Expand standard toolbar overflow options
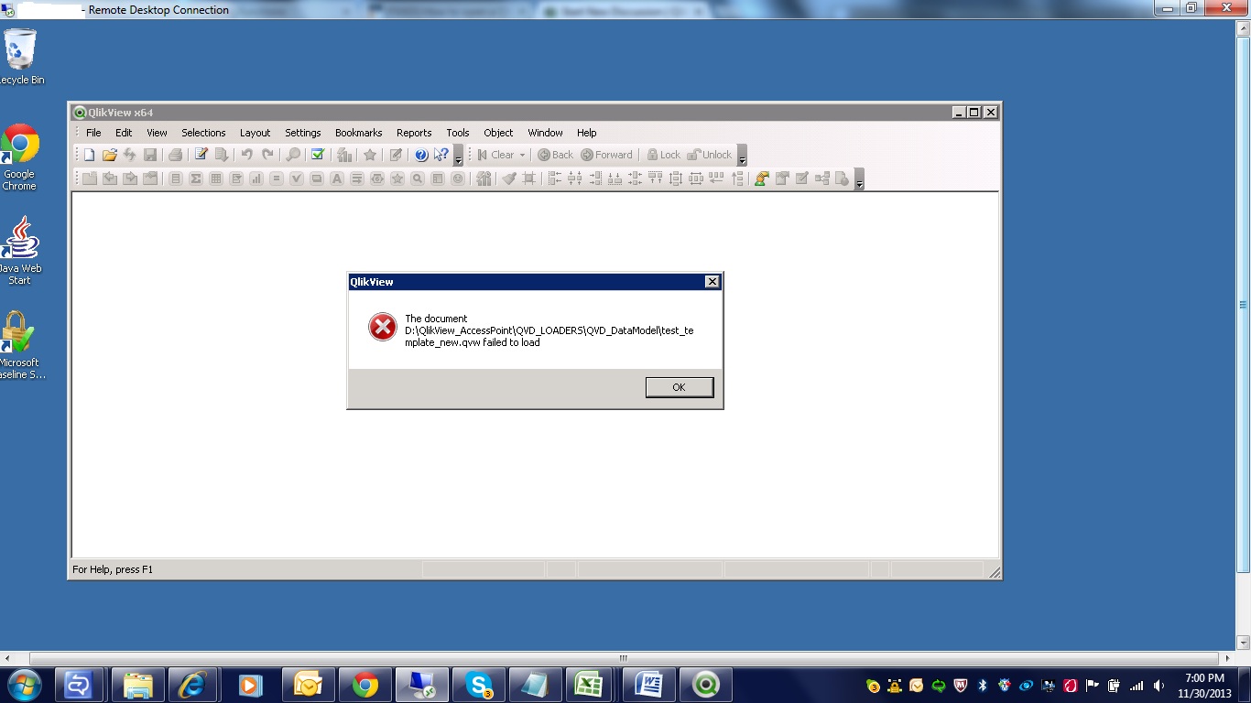Viewport: 1251px width, 703px height. 458,156
